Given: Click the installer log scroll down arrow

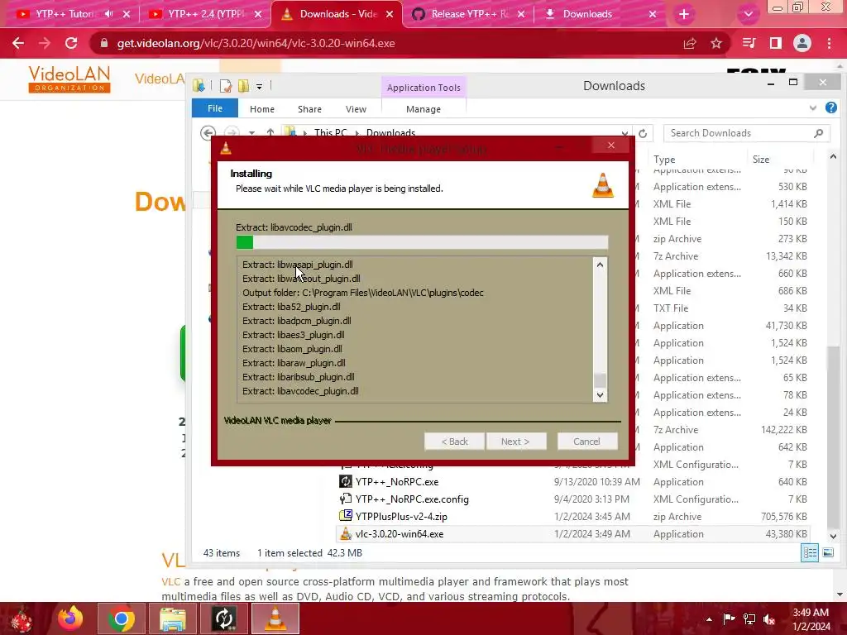Looking at the screenshot, I should pos(600,395).
